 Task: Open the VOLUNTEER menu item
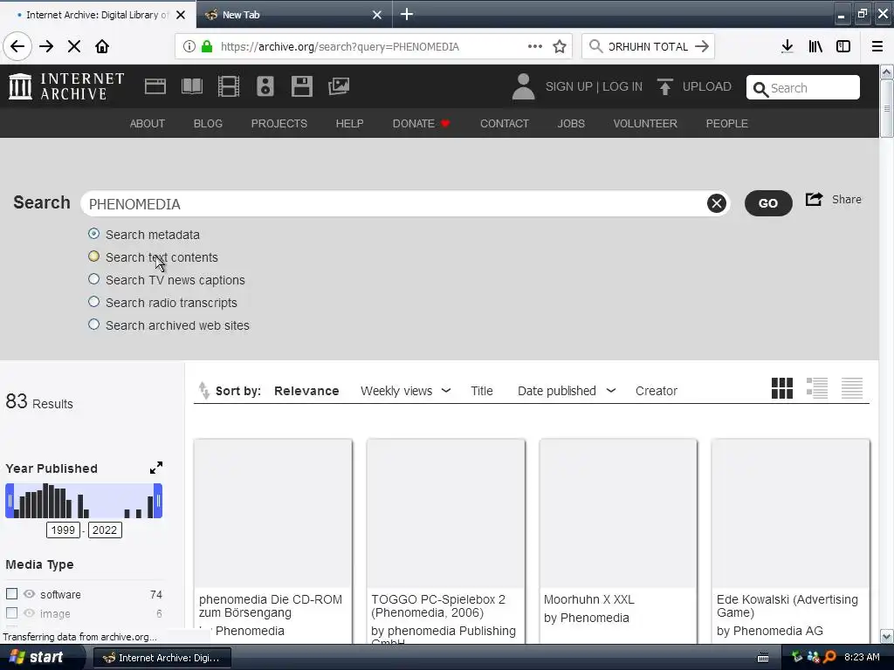point(645,124)
